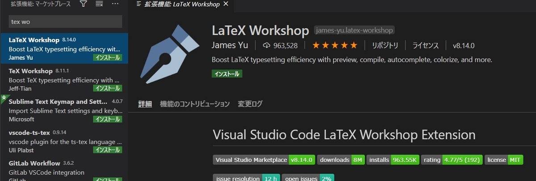Click the search box containing 'tex wo'
536x181 pixels.
click(65, 21)
